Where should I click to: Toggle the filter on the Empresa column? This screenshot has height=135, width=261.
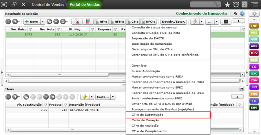[115, 30]
